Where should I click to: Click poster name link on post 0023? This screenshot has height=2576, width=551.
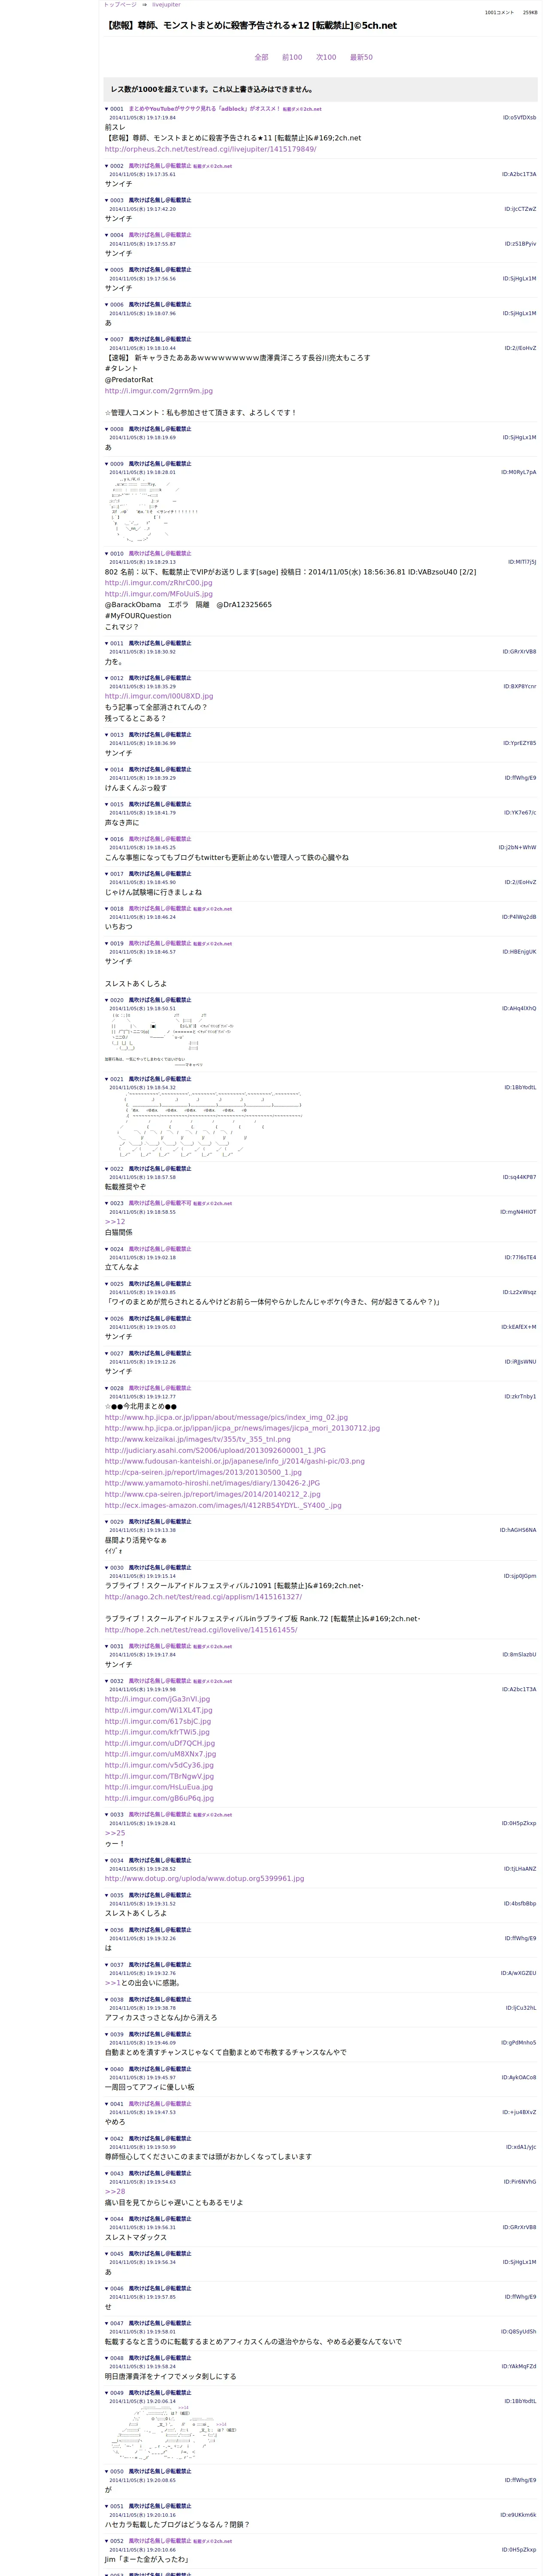(180, 1204)
